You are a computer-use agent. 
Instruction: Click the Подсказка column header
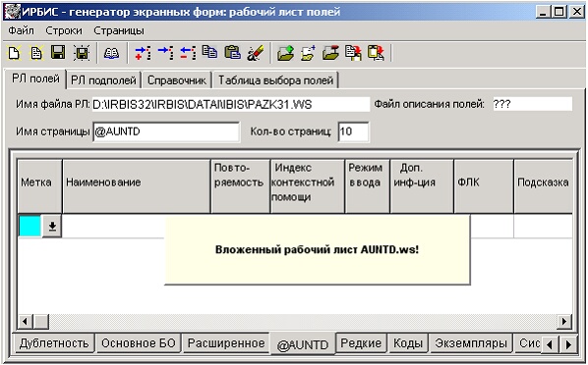pyautogui.click(x=544, y=186)
